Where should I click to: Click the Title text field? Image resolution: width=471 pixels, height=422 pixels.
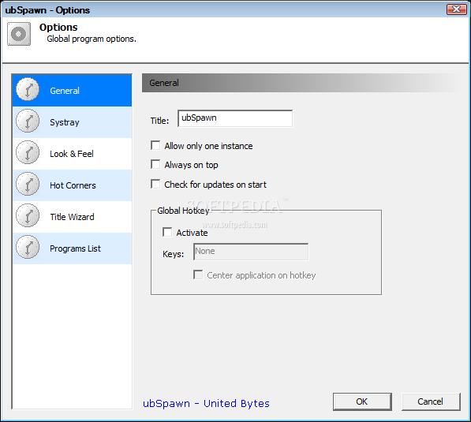235,118
